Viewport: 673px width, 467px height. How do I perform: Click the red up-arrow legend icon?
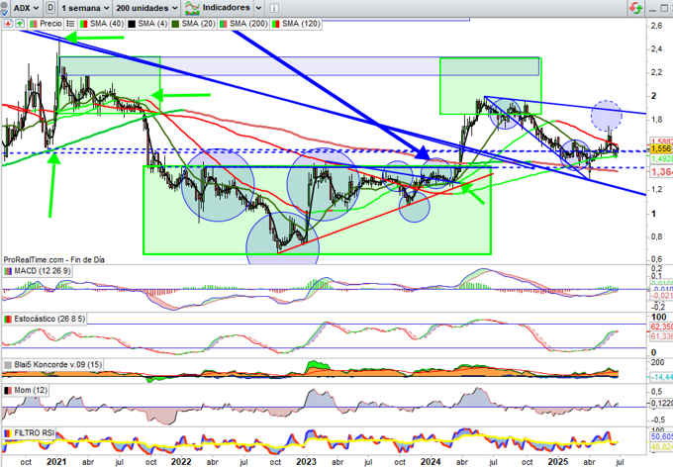(x=8, y=24)
